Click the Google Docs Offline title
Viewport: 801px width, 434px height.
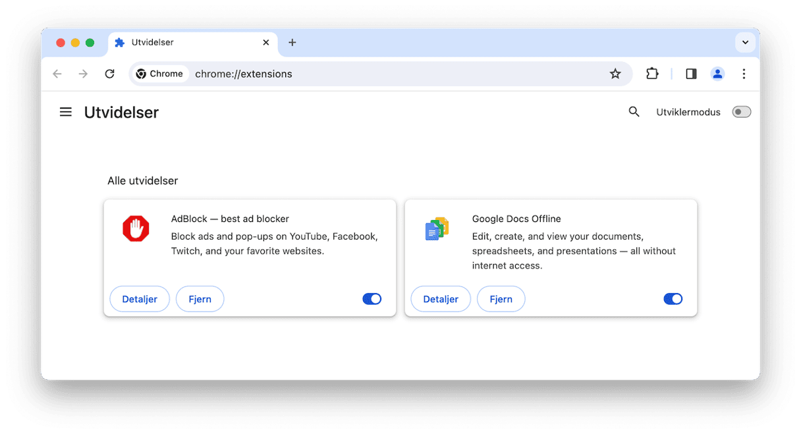pyautogui.click(x=516, y=219)
